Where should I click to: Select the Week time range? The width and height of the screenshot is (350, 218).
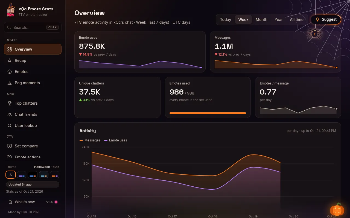coord(243,20)
